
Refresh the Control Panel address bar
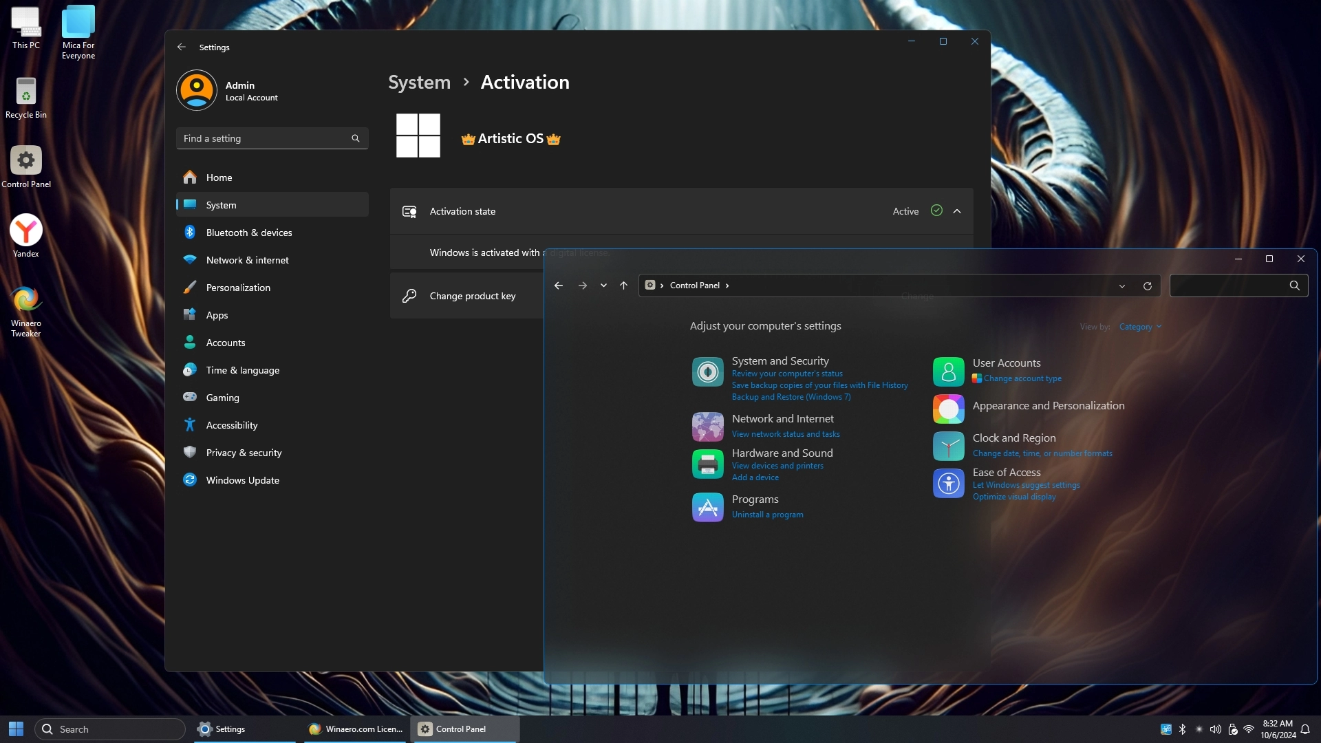pyautogui.click(x=1147, y=286)
